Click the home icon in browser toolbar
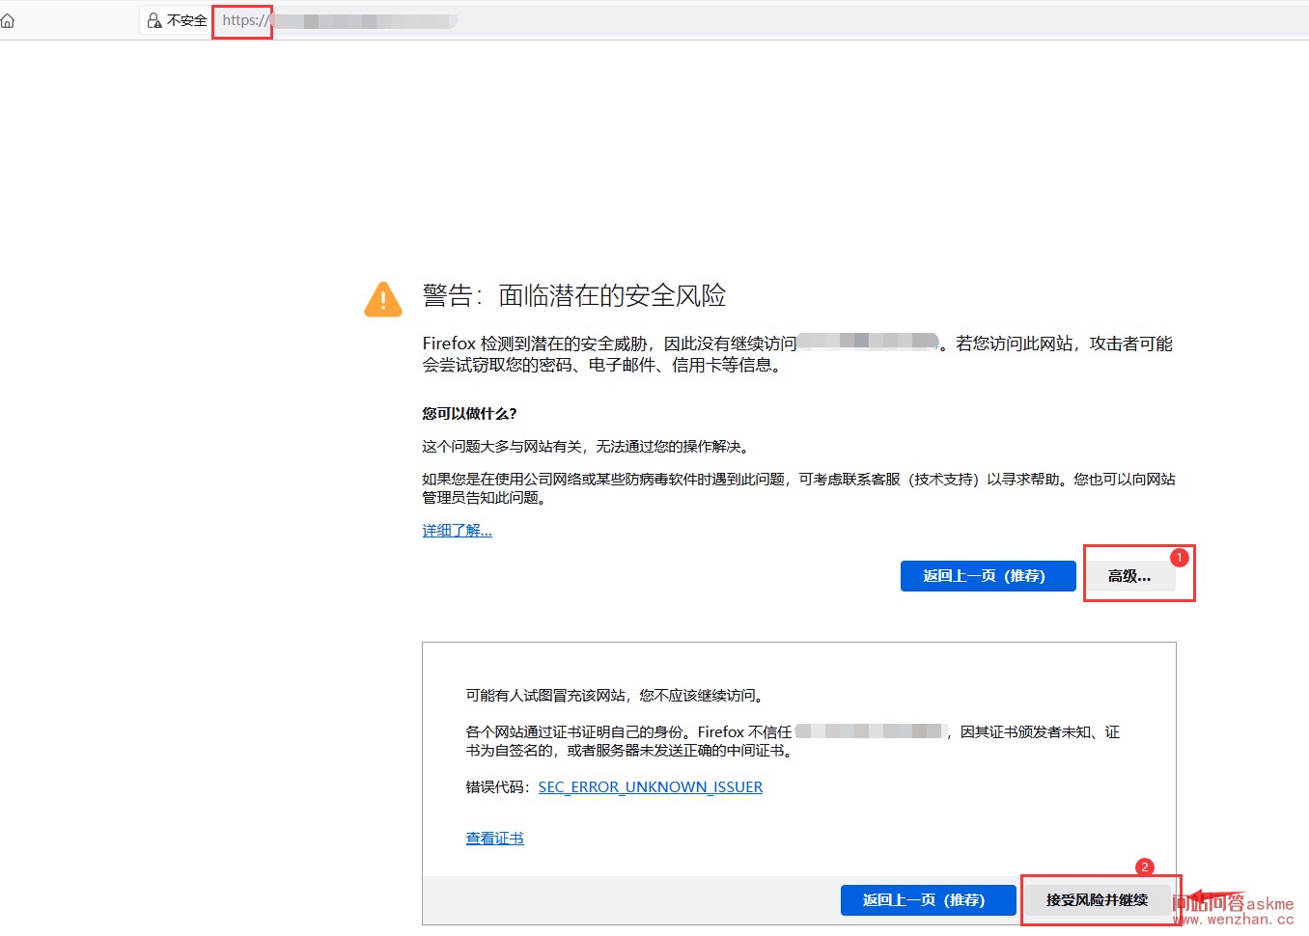This screenshot has height=936, width=1309. pyautogui.click(x=8, y=20)
